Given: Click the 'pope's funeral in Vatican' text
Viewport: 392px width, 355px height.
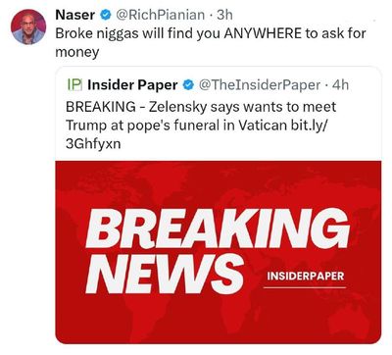Looking at the screenshot, I should (x=207, y=126).
